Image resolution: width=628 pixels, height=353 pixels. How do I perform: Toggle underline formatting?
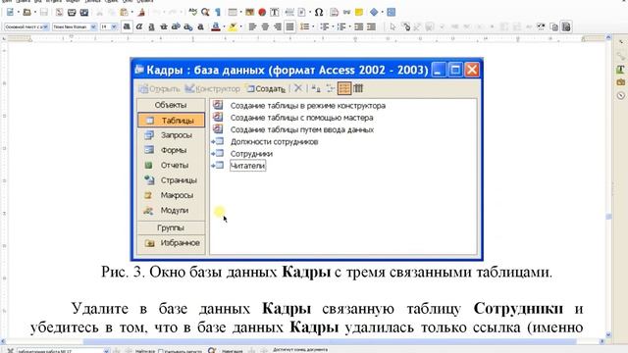151,26
